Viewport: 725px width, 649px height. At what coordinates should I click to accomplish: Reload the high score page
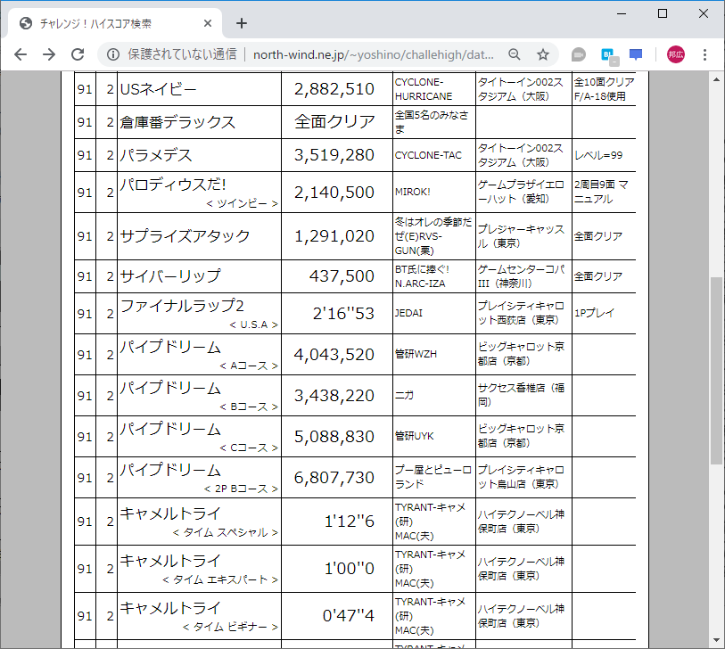click(x=78, y=54)
